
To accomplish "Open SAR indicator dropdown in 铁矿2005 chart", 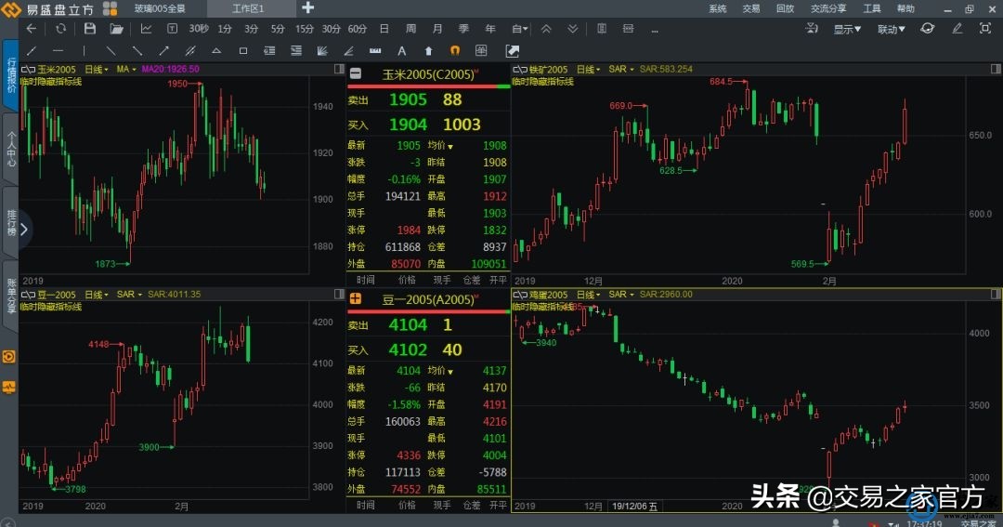I will tap(620, 69).
